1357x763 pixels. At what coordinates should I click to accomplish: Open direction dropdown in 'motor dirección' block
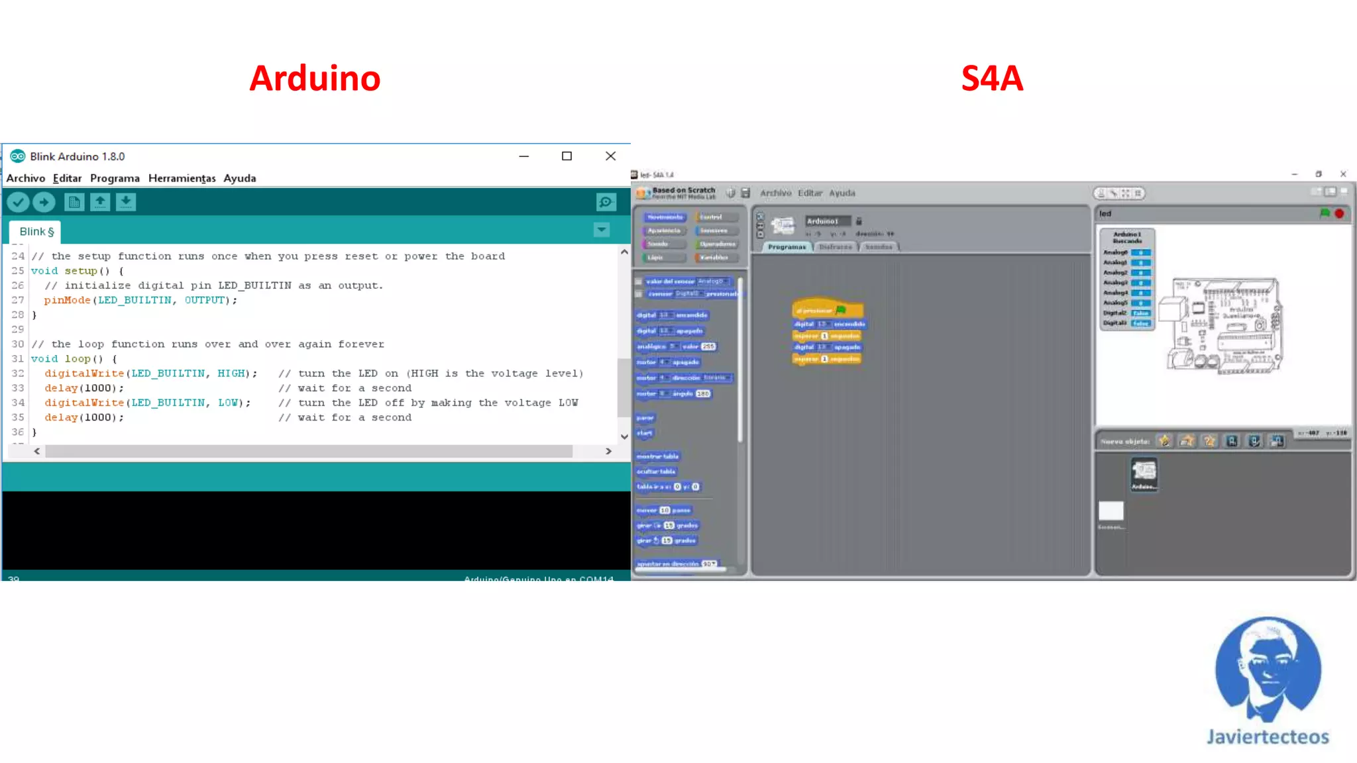pos(717,378)
